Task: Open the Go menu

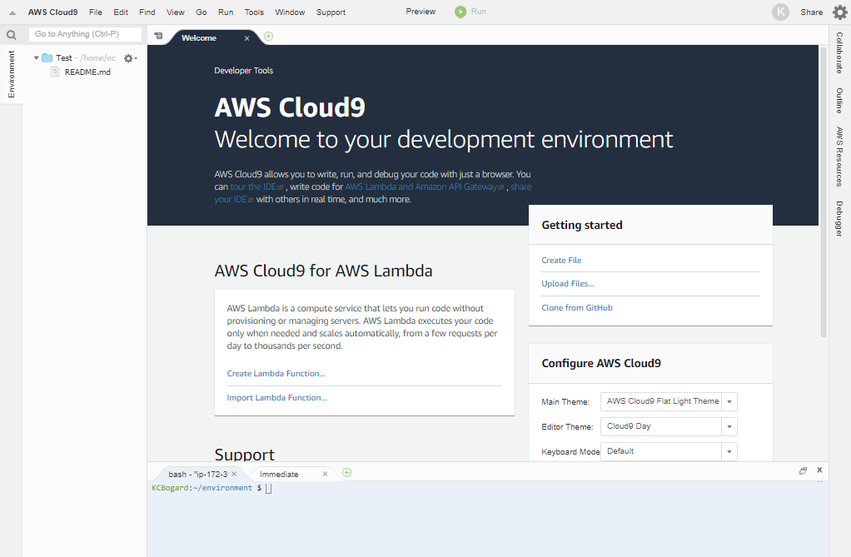Action: tap(202, 12)
